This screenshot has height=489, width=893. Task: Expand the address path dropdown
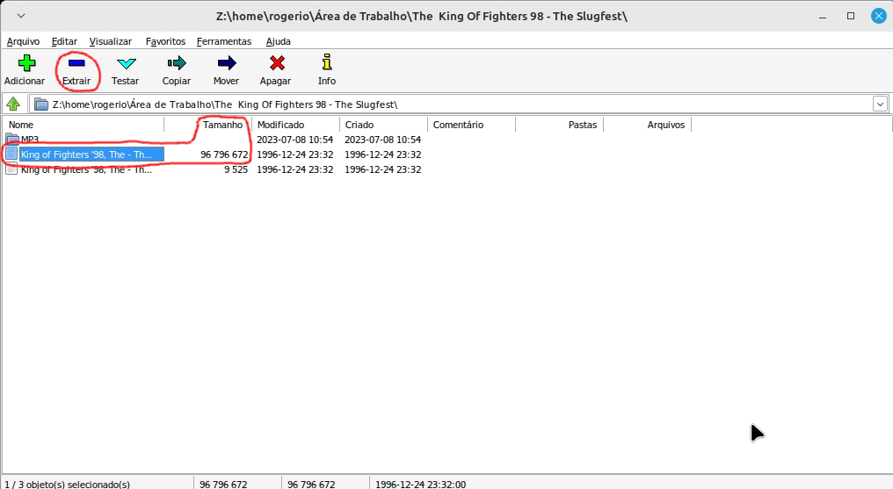pyautogui.click(x=880, y=104)
